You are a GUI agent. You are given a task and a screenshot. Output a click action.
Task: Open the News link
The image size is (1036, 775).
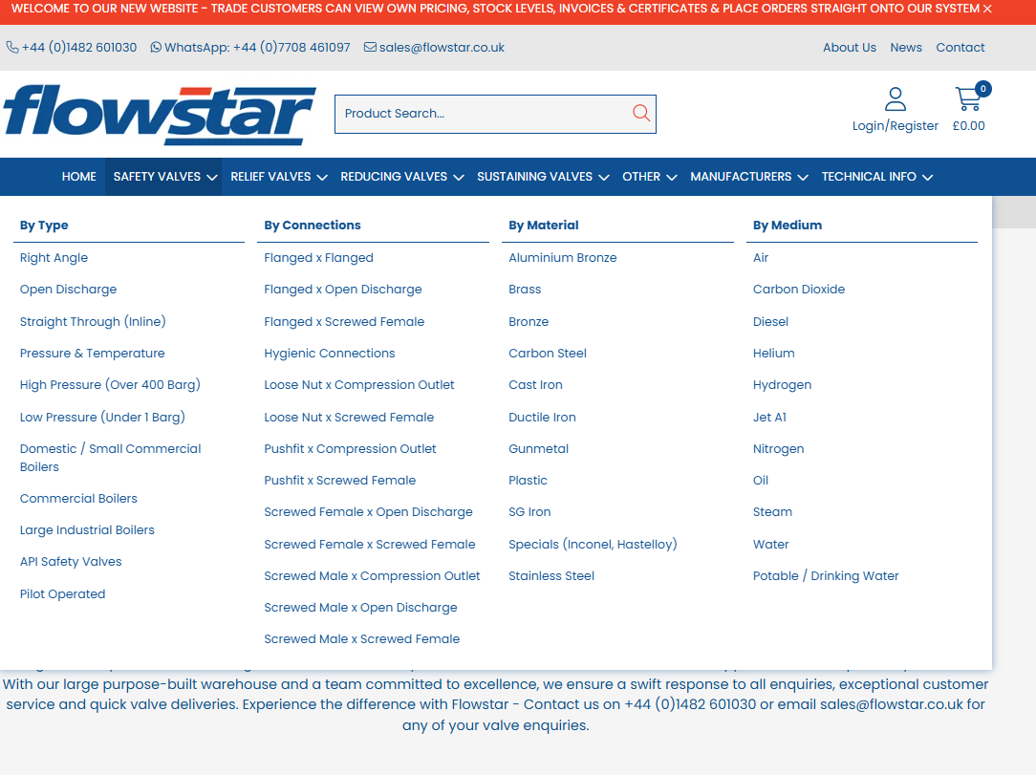point(906,48)
